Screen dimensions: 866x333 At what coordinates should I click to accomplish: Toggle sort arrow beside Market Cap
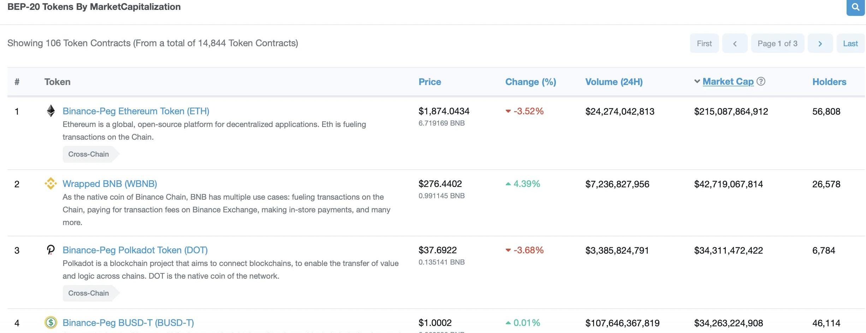697,81
